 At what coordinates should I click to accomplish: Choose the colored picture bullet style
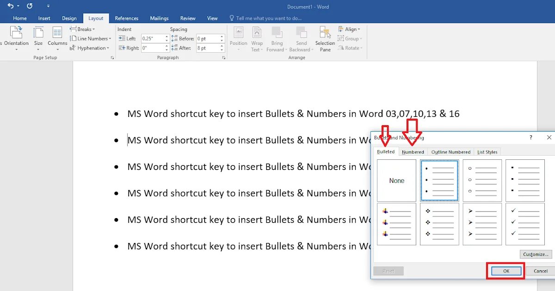click(397, 224)
